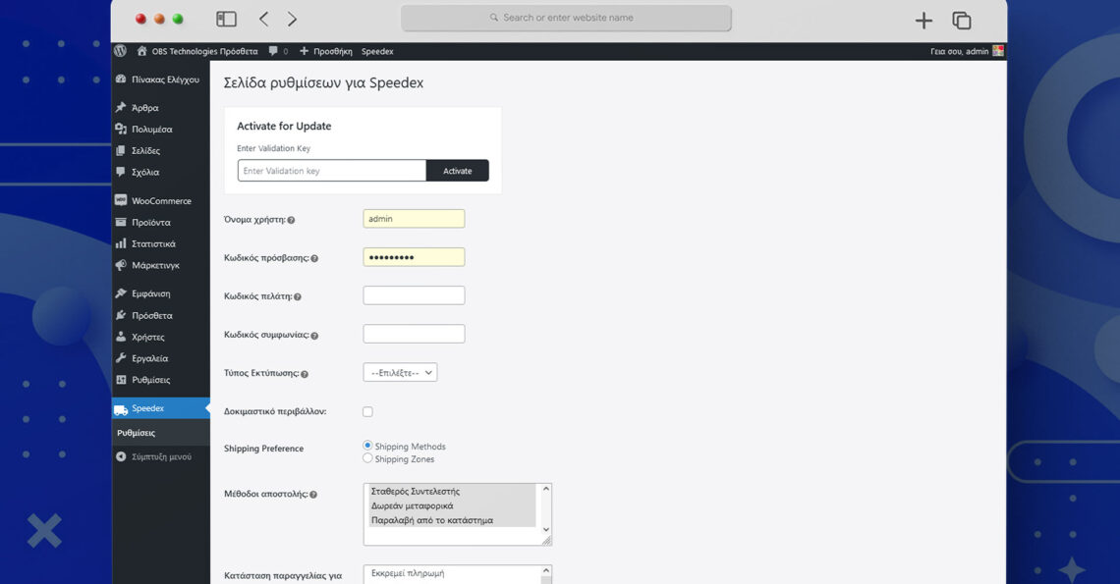This screenshot has width=1120, height=584.
Task: Toggle the browser sidebar icon
Action: [226, 19]
